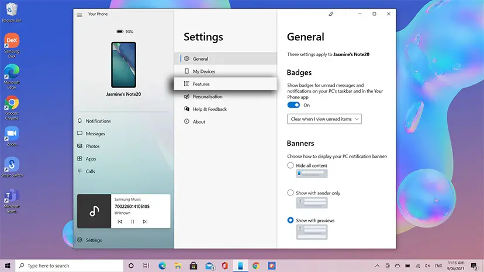Click the muted volume tray icon
This screenshot has width=484, height=272.
427,266
